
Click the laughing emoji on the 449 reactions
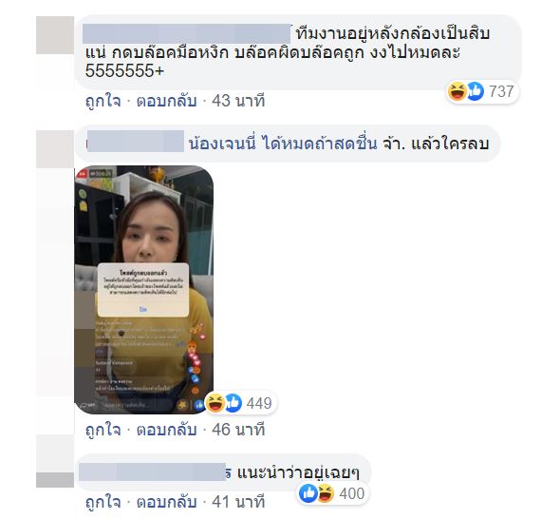pos(215,403)
